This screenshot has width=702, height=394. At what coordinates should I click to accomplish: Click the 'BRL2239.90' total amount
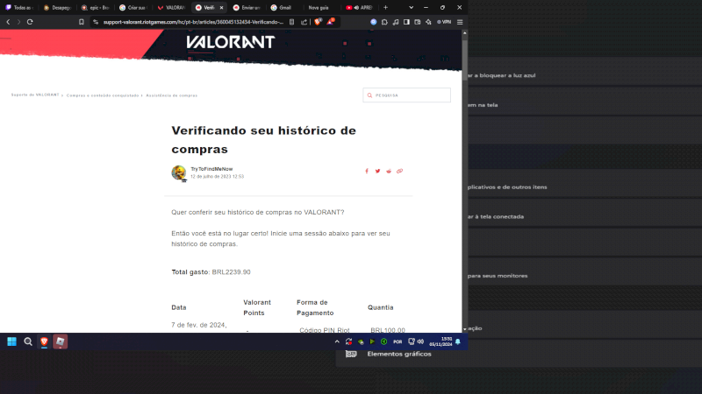coord(232,272)
